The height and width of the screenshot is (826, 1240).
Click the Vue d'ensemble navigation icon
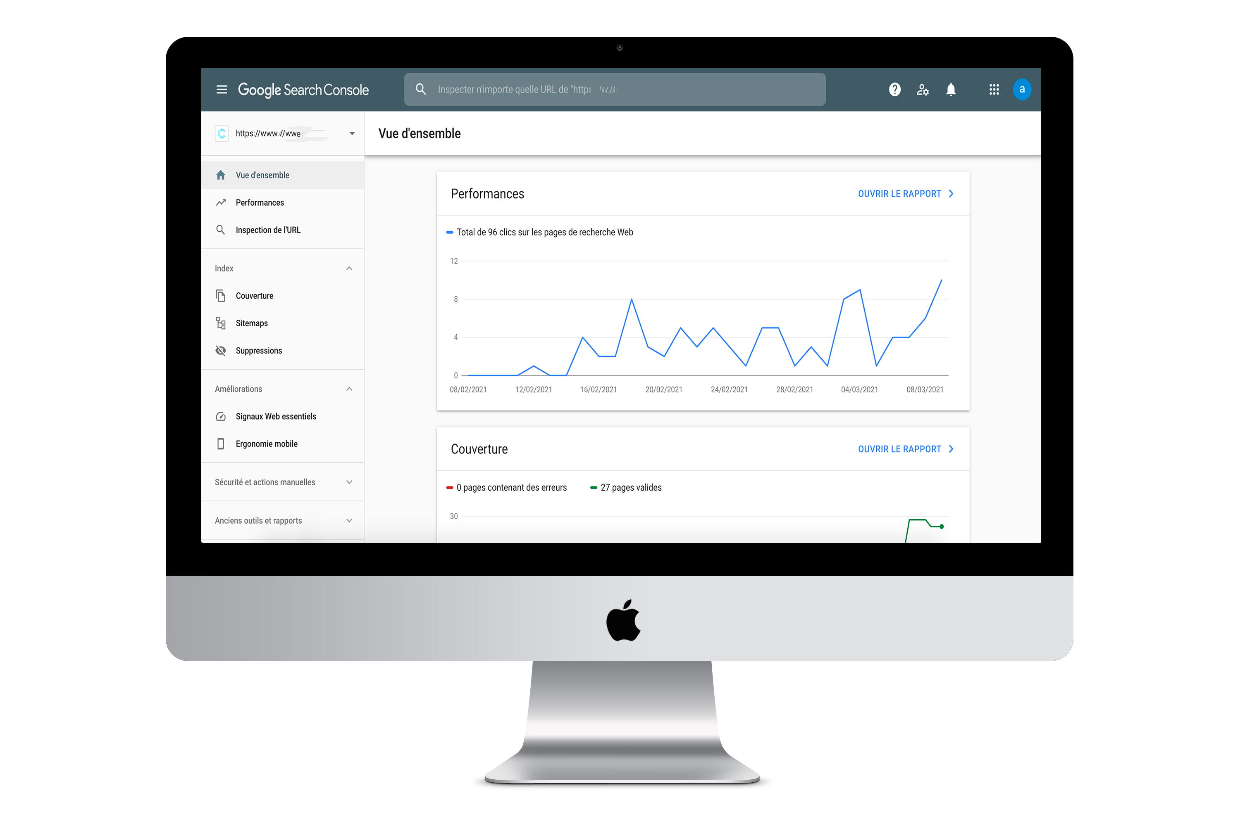tap(222, 174)
